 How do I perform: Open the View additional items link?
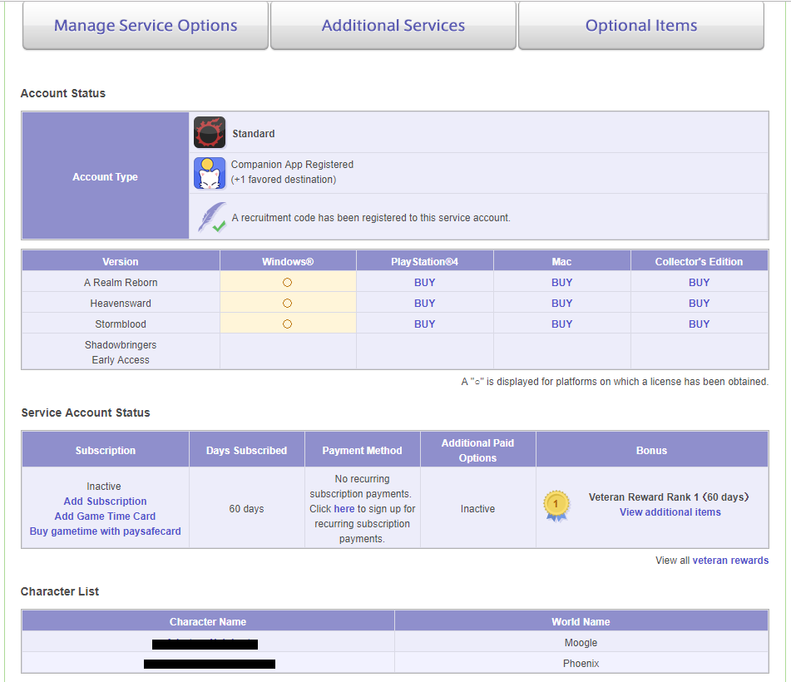[x=670, y=512]
